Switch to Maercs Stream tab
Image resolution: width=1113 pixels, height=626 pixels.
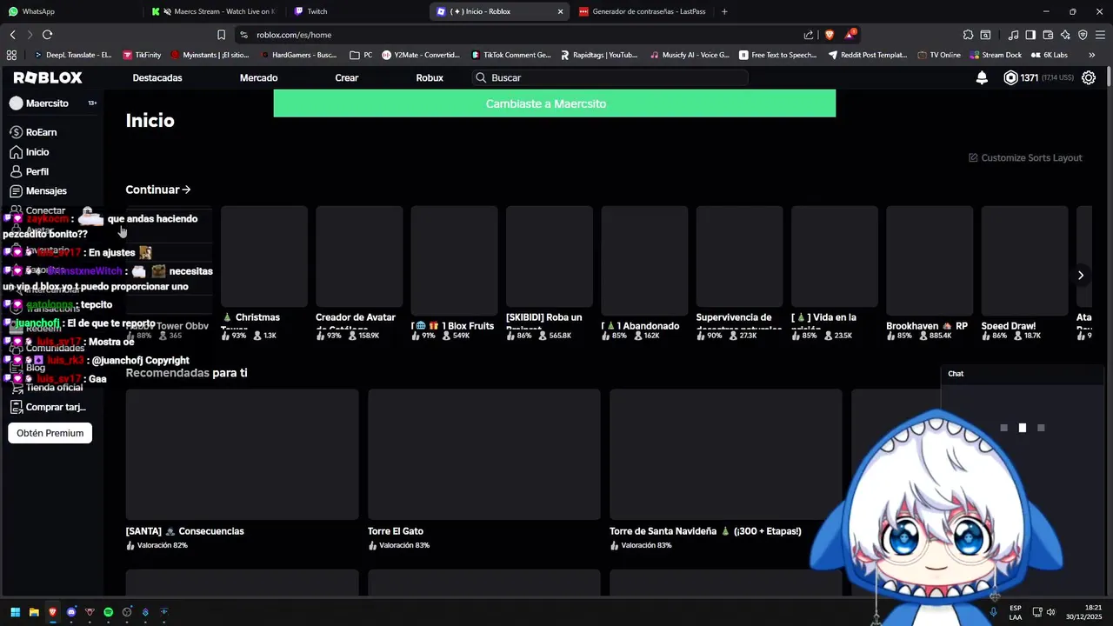tap(215, 11)
